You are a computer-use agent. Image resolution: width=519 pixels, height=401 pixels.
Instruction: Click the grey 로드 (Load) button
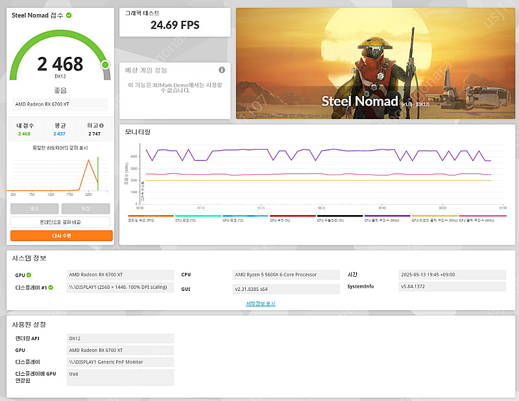point(34,209)
